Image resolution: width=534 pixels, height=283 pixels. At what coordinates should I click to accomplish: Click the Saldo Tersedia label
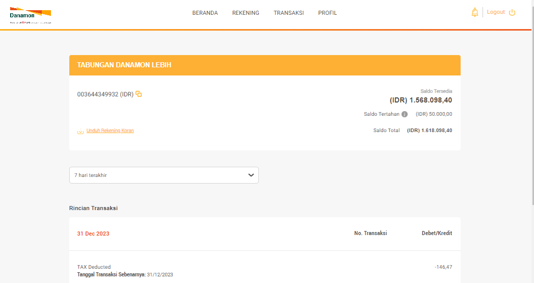[x=436, y=91]
